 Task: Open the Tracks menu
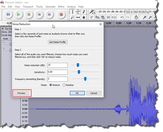40,7
